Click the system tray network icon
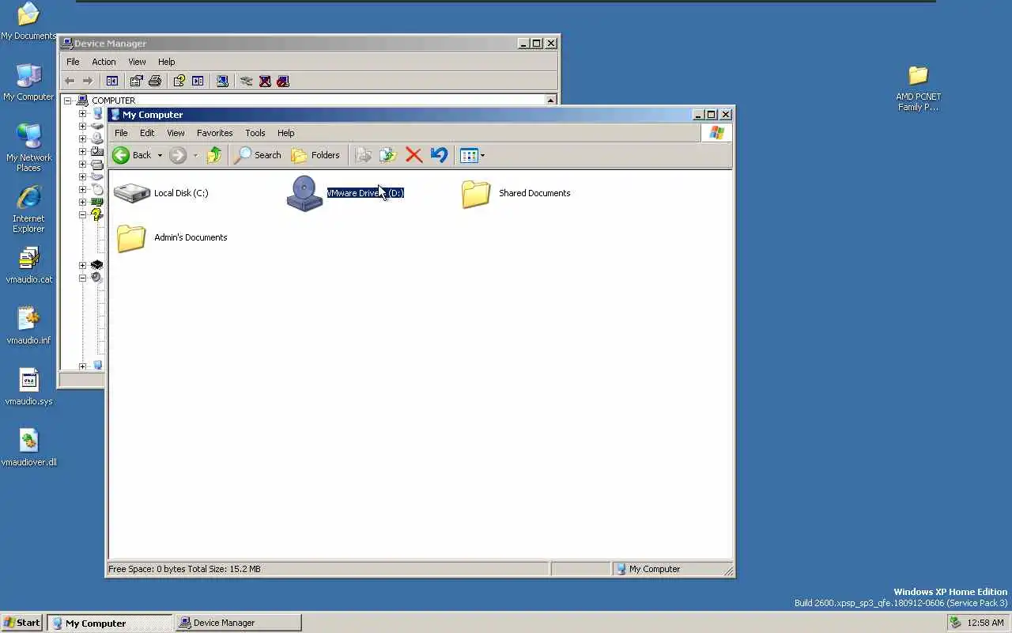 pyautogui.click(x=955, y=623)
